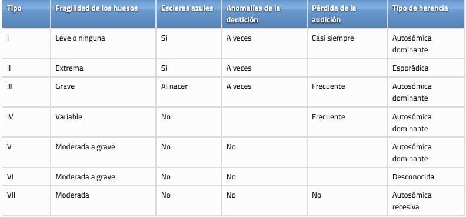This screenshot has width=466, height=217.
Task: Select the 'Desconocida' inheritance cell
Action: (413, 177)
